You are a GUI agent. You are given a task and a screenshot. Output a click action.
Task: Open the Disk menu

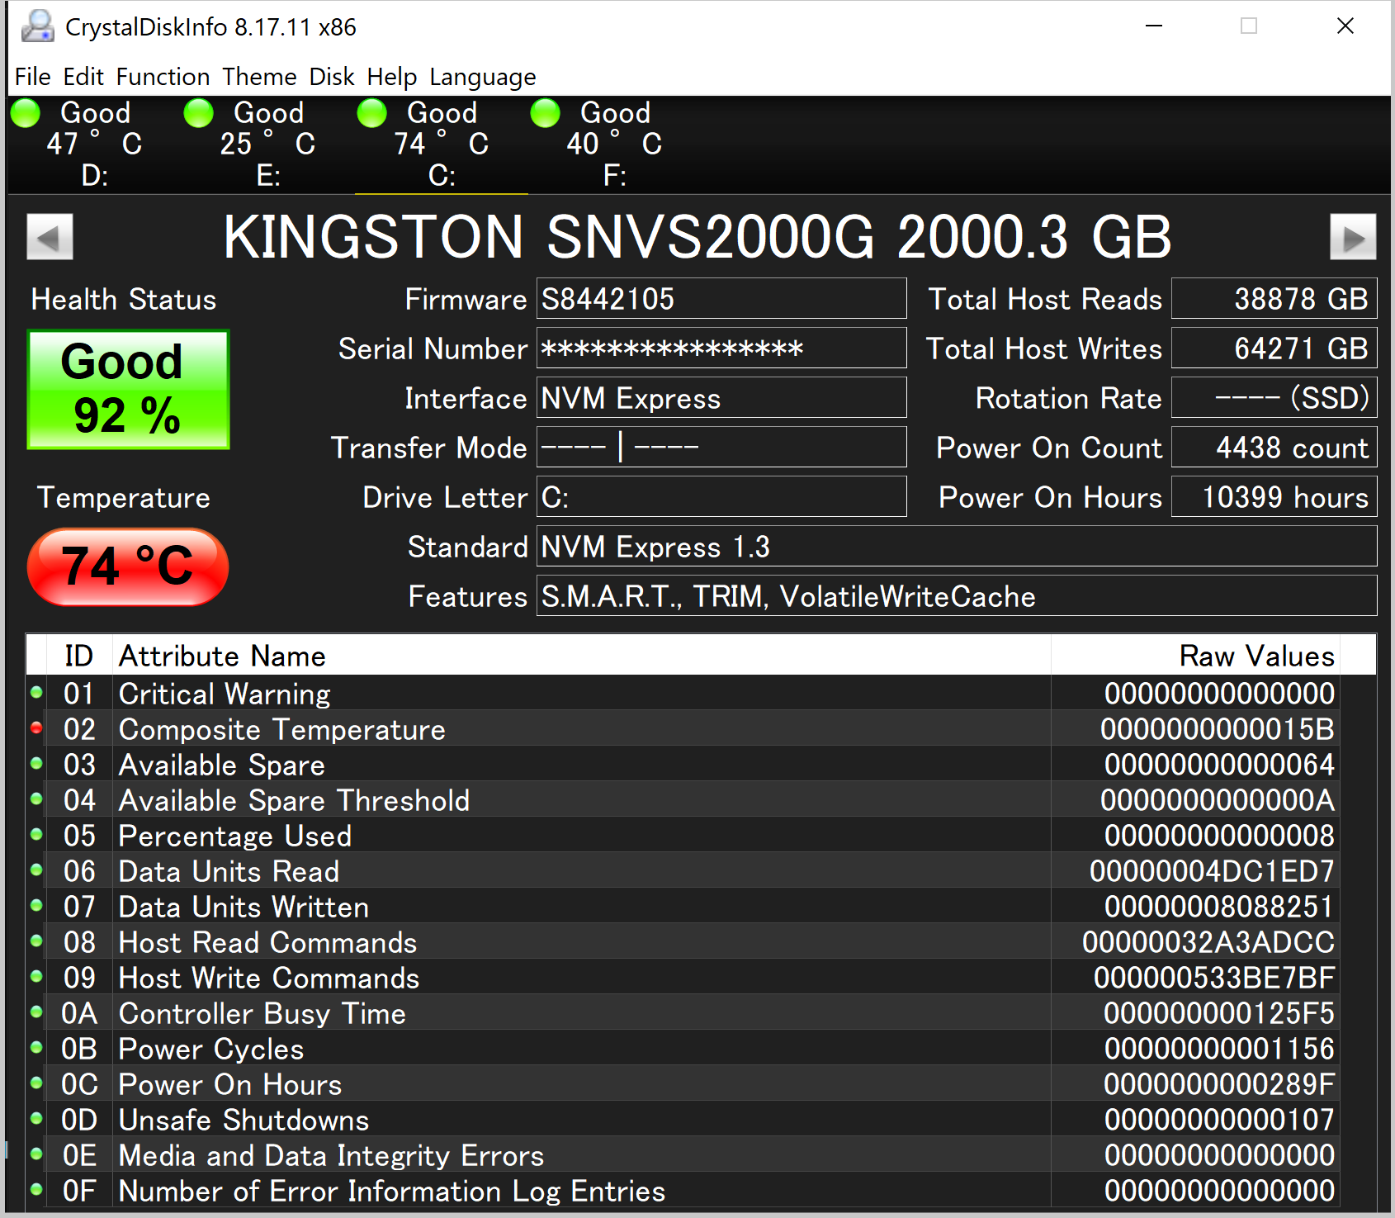[x=332, y=77]
